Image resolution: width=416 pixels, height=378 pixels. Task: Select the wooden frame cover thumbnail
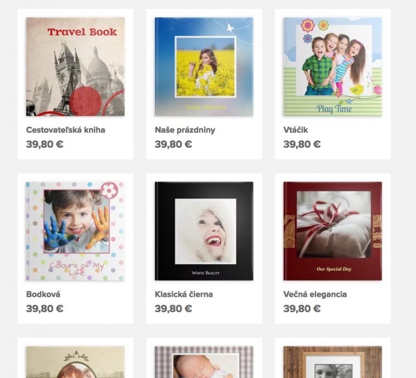point(333,362)
